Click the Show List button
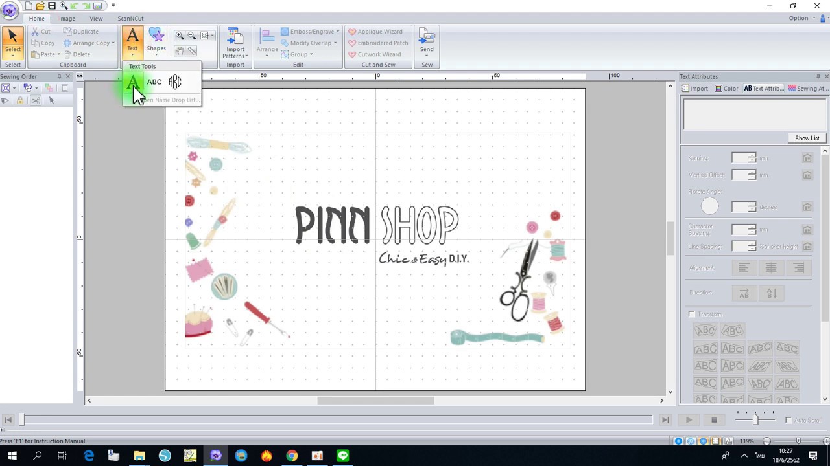The height and width of the screenshot is (466, 830). 807,139
